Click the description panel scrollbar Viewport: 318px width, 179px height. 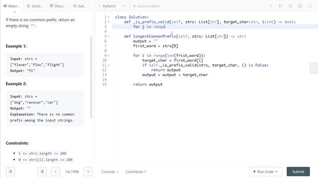[x=91, y=78]
